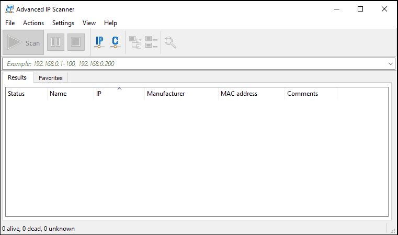Open the View menu
Viewport: 398px width, 235px height.
[89, 23]
